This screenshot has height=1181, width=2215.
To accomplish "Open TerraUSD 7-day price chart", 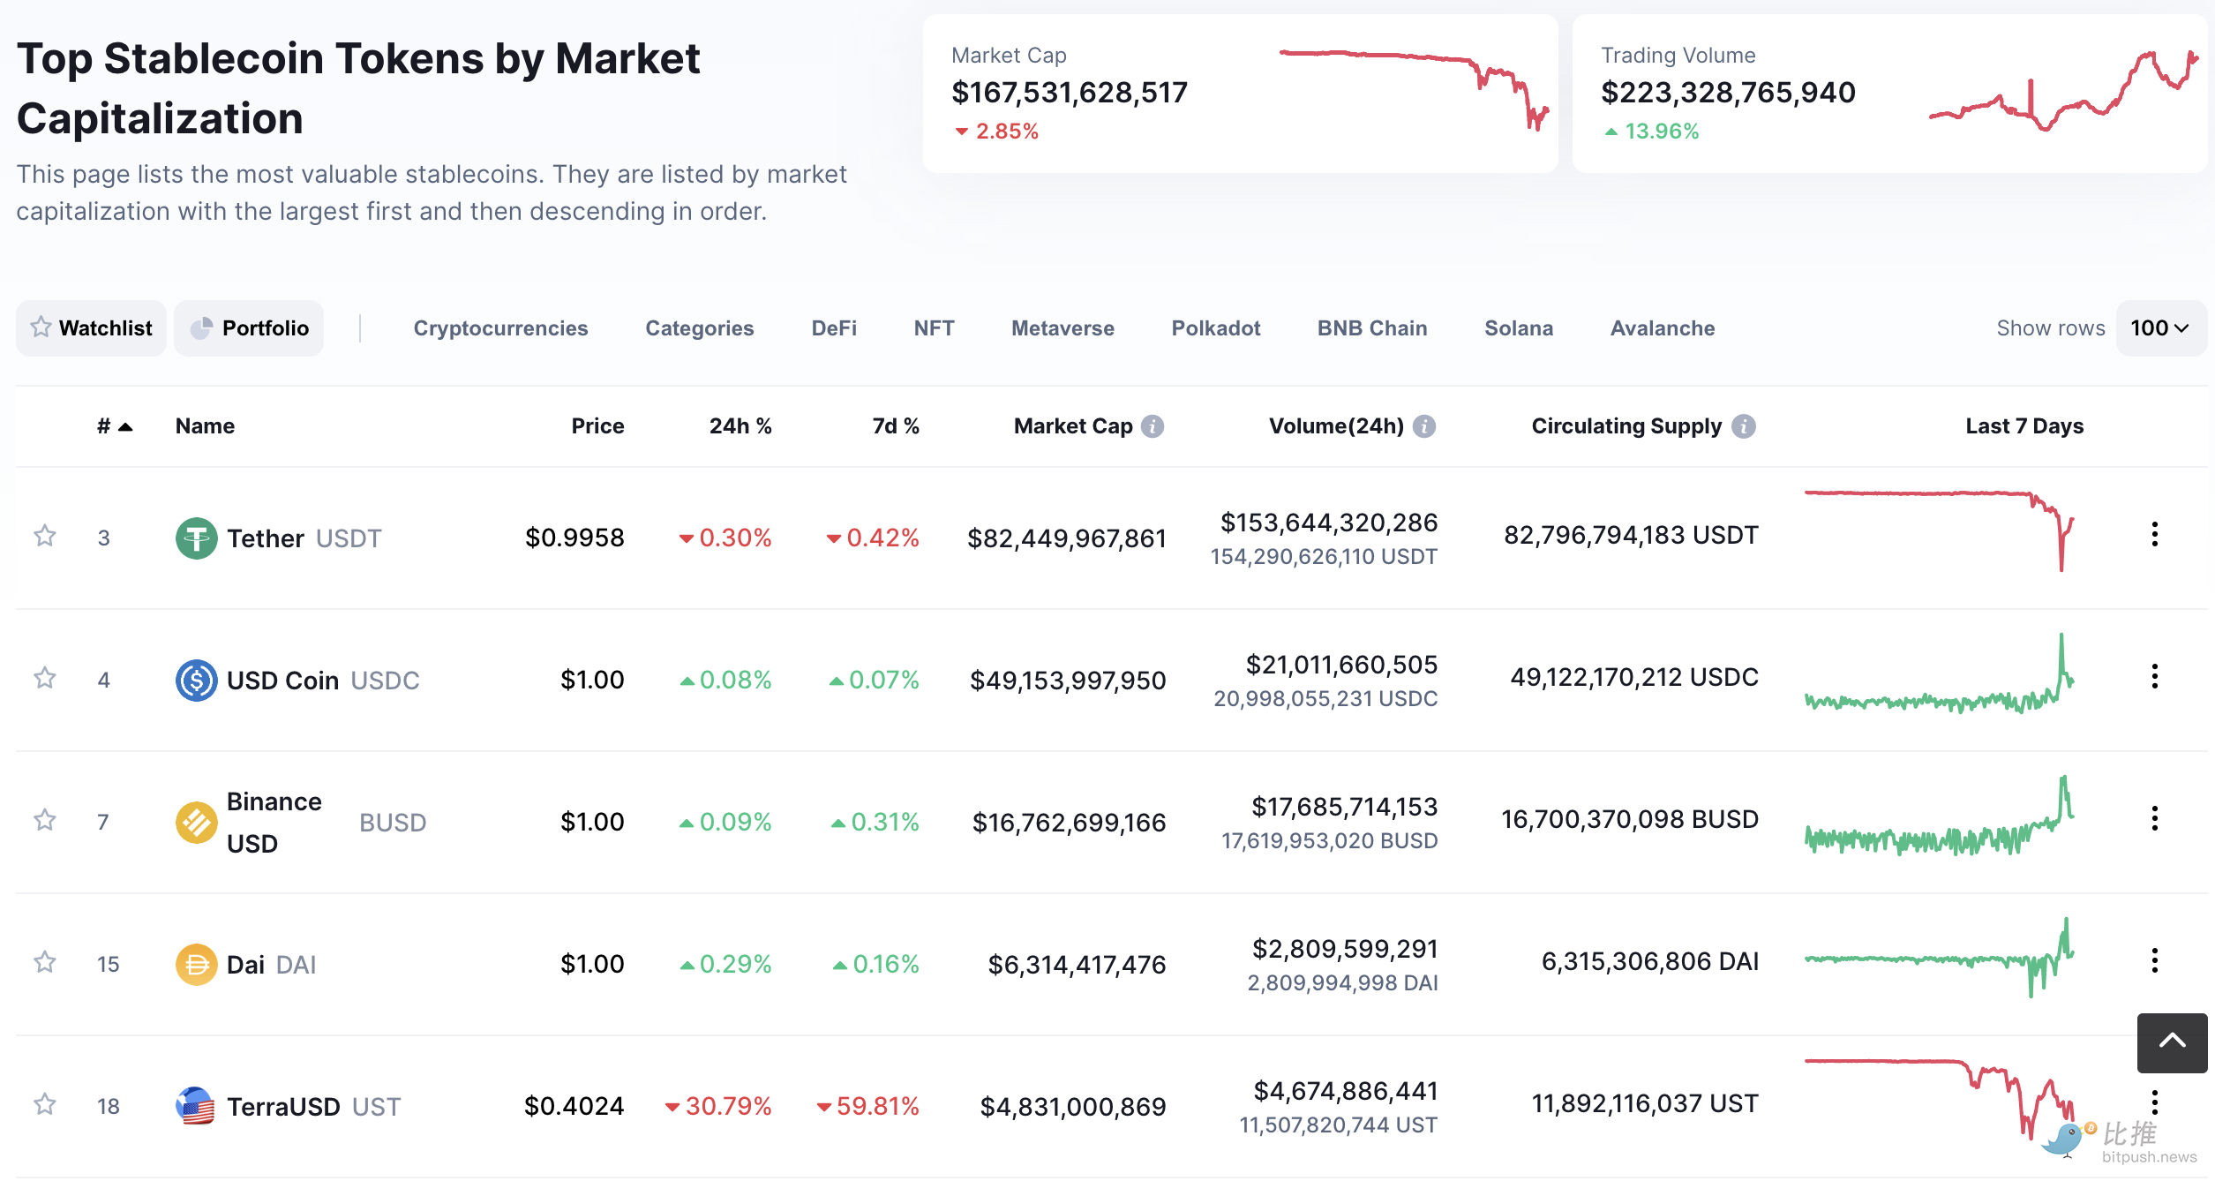I will (1940, 1099).
